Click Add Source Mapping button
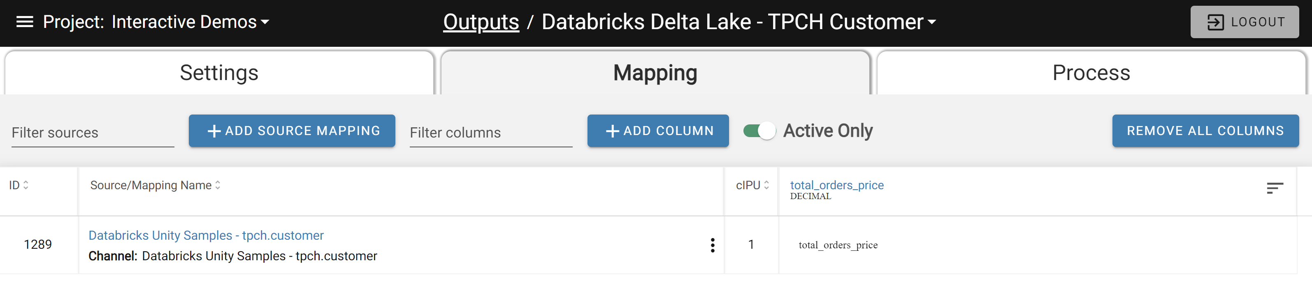This screenshot has width=1312, height=282. [x=292, y=131]
